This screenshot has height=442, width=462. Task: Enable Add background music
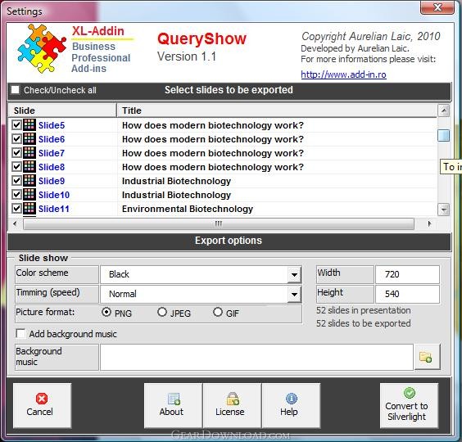[x=20, y=334]
